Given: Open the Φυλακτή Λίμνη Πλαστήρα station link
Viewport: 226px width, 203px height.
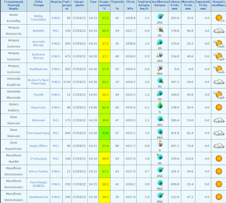Looking at the screenshot, I should click(38, 82).
